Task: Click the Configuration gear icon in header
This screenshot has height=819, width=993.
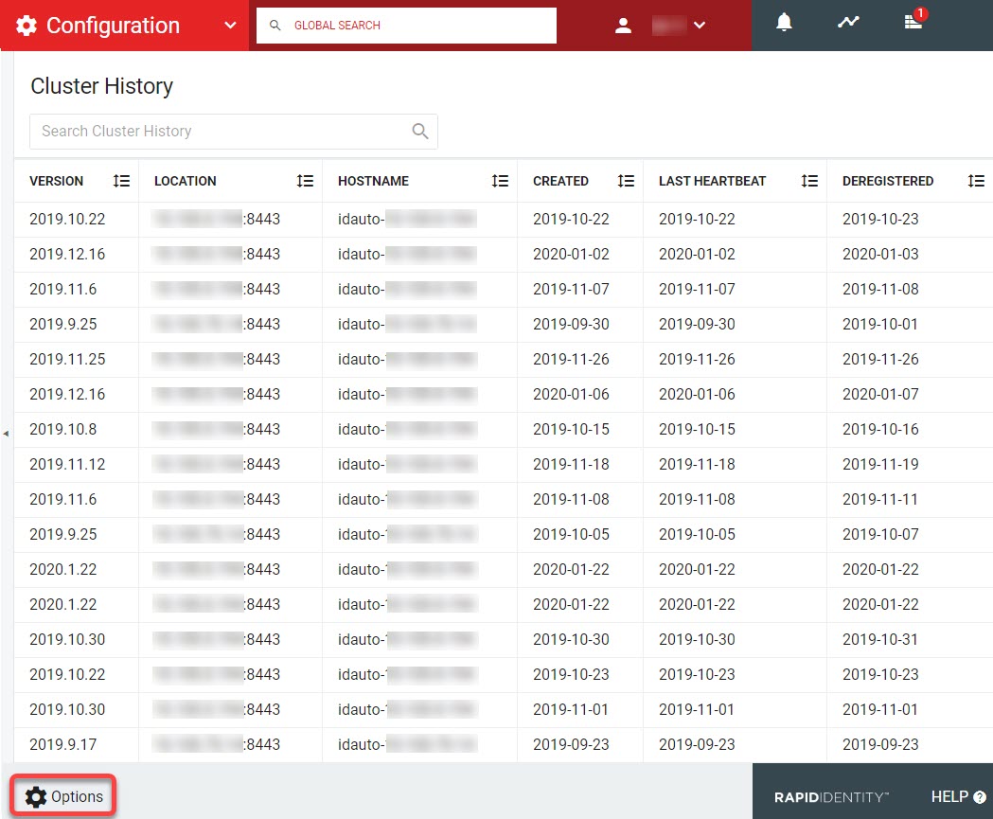Action: point(27,26)
